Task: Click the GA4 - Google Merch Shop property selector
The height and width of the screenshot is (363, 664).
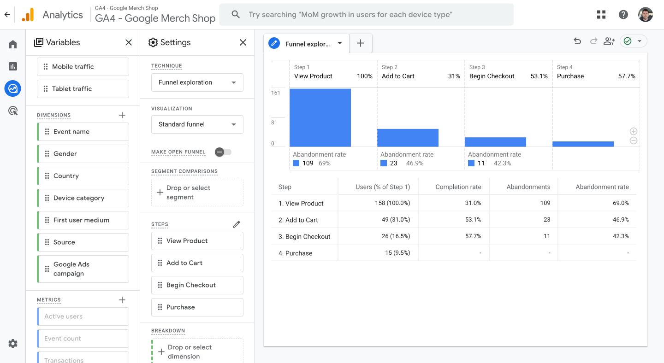Action: [155, 15]
